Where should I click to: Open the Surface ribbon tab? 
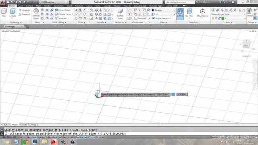click(x=29, y=6)
